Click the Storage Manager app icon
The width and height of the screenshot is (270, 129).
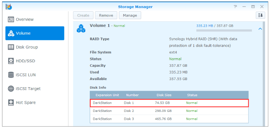[x=9, y=7]
